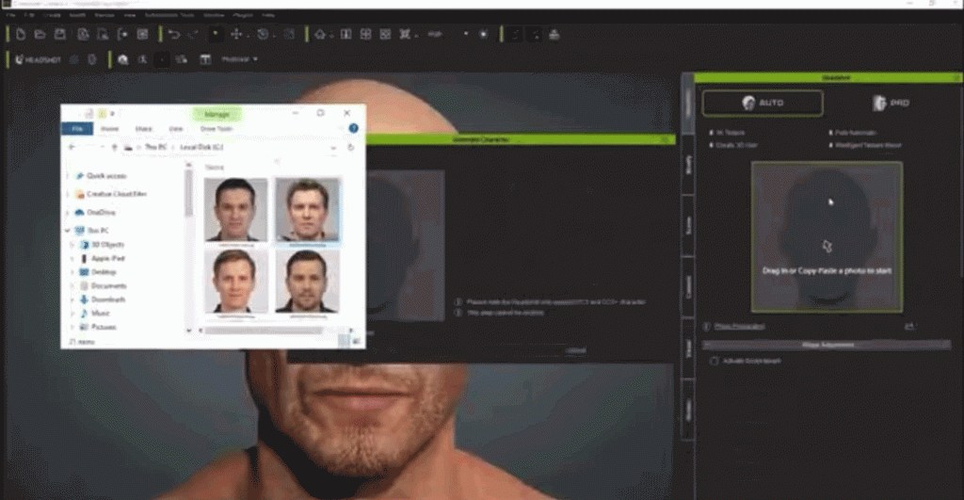Collapse the Photo Adjustment section bar

point(827,345)
